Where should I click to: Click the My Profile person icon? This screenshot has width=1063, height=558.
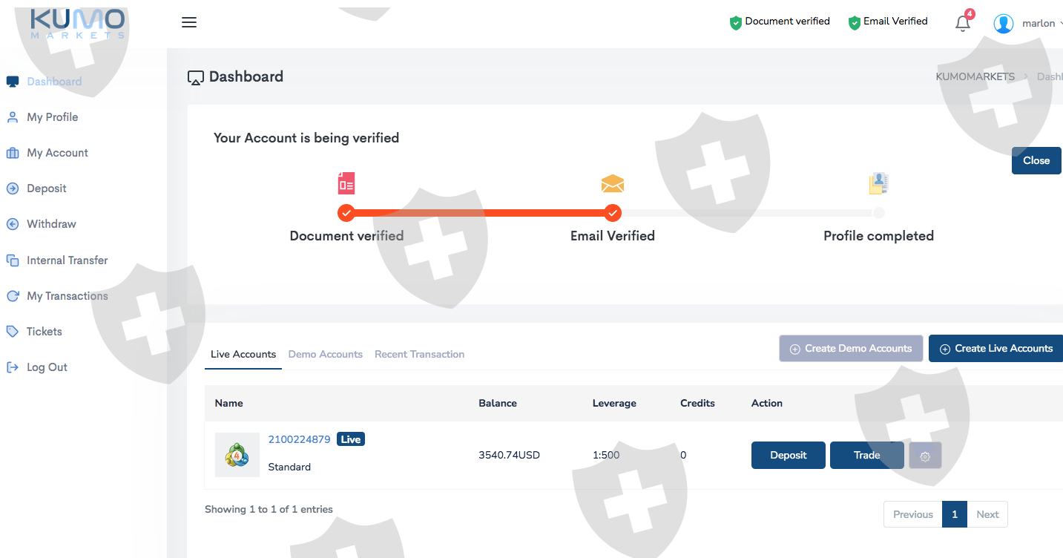(13, 117)
